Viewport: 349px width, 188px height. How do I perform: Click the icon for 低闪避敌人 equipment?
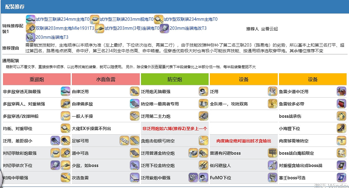point(272,165)
